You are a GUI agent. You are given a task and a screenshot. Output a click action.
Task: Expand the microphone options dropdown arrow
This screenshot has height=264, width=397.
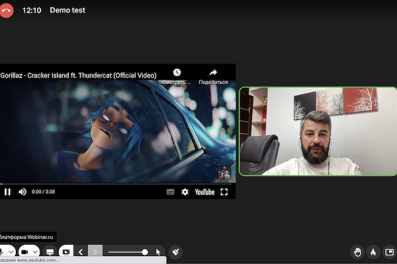tap(12, 251)
